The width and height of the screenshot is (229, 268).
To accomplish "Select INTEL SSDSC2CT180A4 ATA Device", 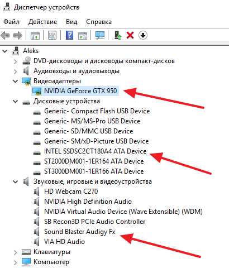I will pos(95,151).
